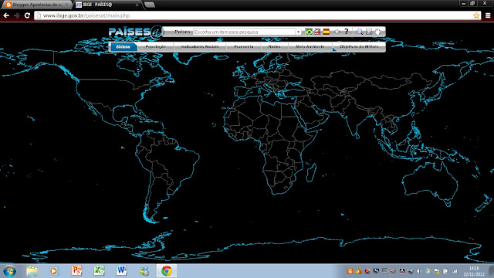Toggle sound with the speaker icon in the Países toolbar

pos(337,32)
